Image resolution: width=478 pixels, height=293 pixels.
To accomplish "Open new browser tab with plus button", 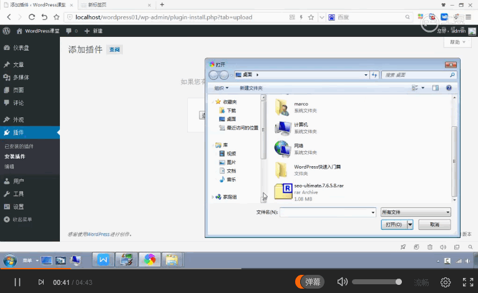I will 162,4.
